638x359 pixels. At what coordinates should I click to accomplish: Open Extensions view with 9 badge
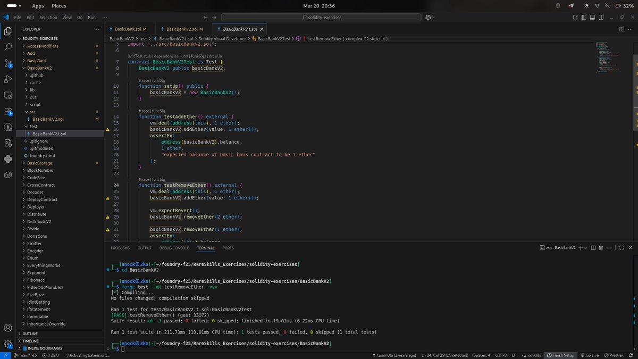pyautogui.click(x=8, y=111)
